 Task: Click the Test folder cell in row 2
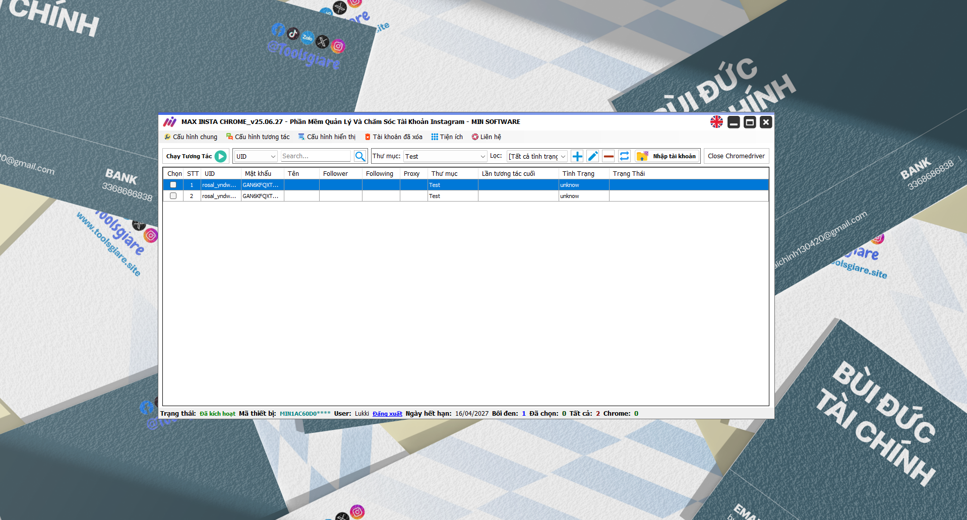pos(453,196)
